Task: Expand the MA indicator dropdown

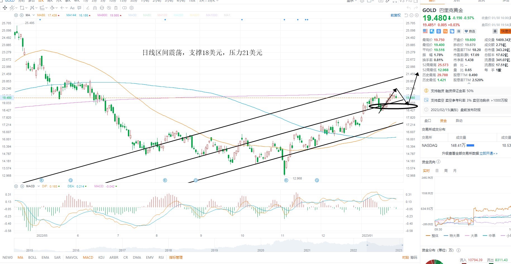Action: tap(34, 15)
